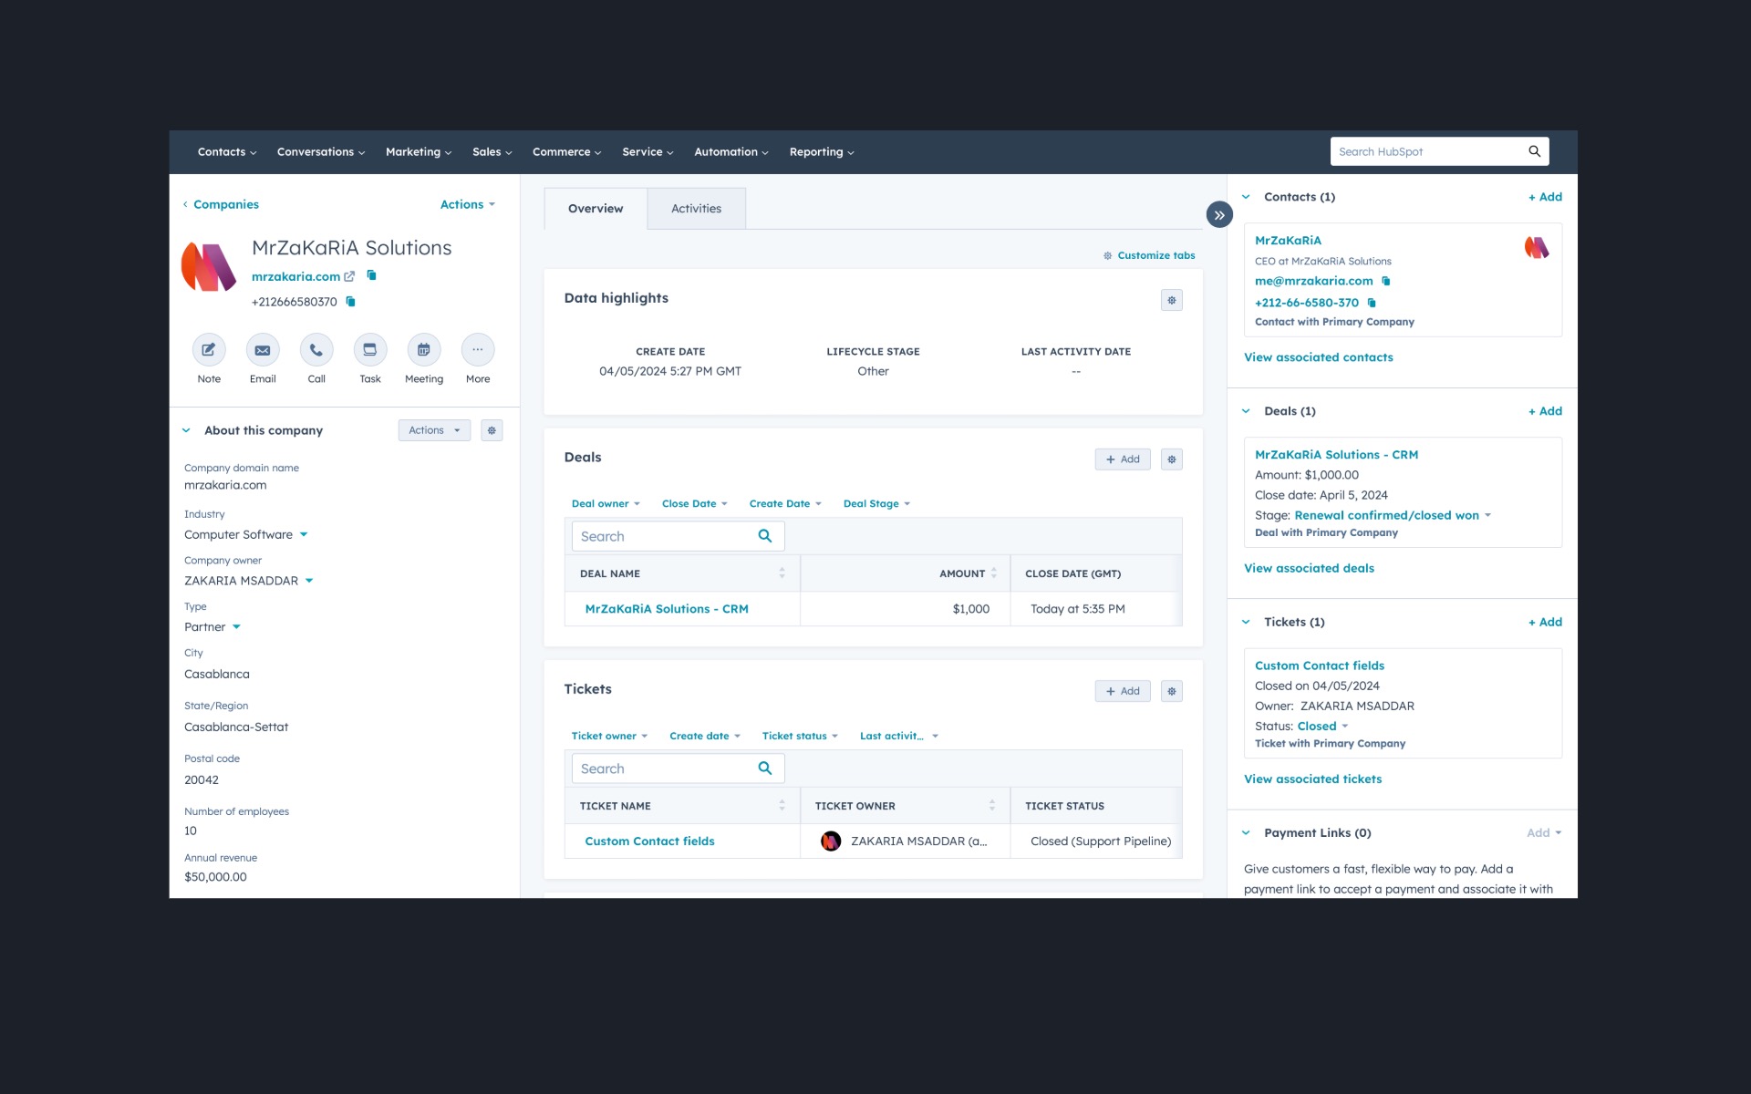
Task: Create a Note using the Note icon
Action: click(209, 349)
